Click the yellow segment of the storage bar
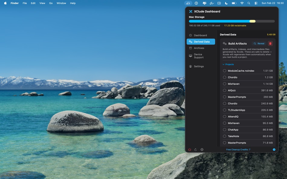This screenshot has height=179, width=287. pos(253,21)
